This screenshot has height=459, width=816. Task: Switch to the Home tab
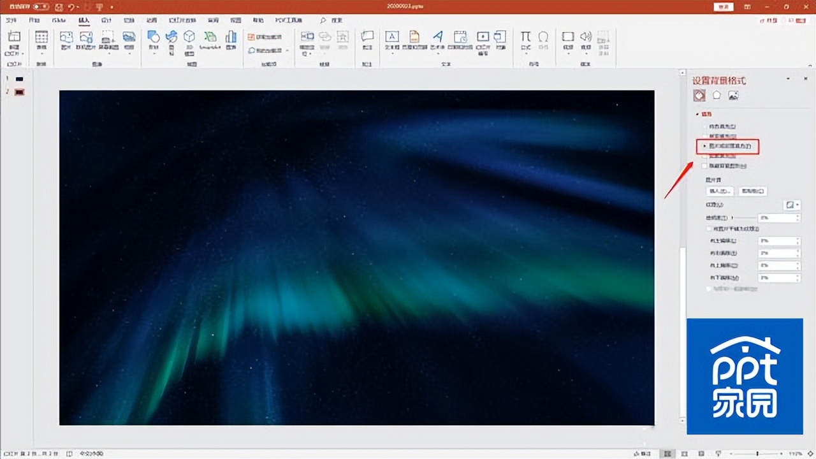coord(34,20)
